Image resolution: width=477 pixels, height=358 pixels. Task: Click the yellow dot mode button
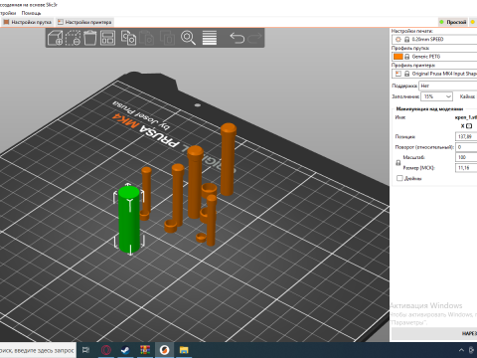(473, 22)
